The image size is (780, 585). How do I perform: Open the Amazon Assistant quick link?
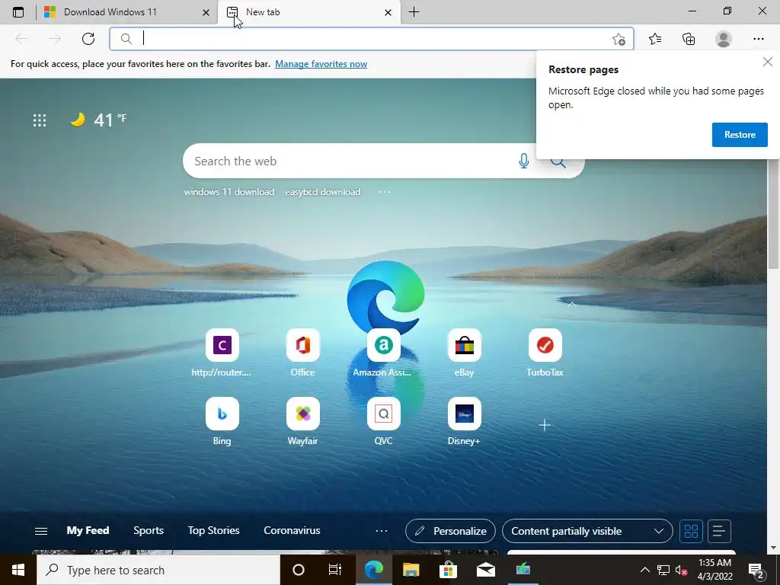click(x=383, y=353)
